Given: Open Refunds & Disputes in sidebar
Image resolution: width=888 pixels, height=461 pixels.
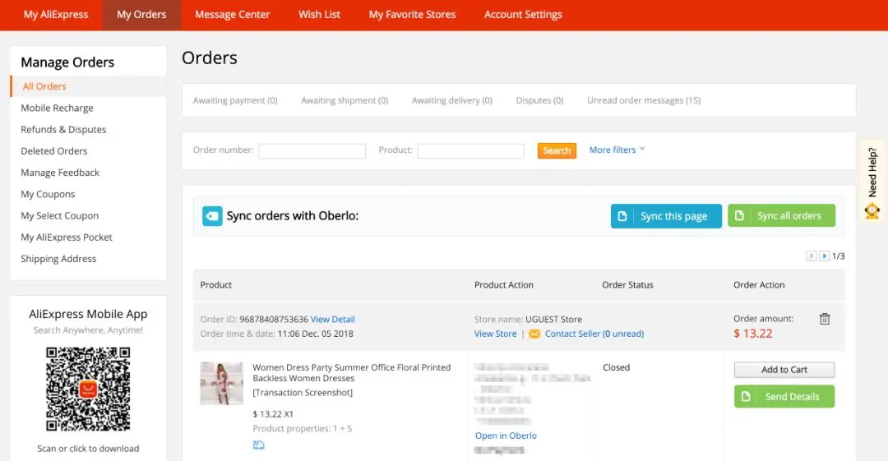Looking at the screenshot, I should [x=63, y=130].
